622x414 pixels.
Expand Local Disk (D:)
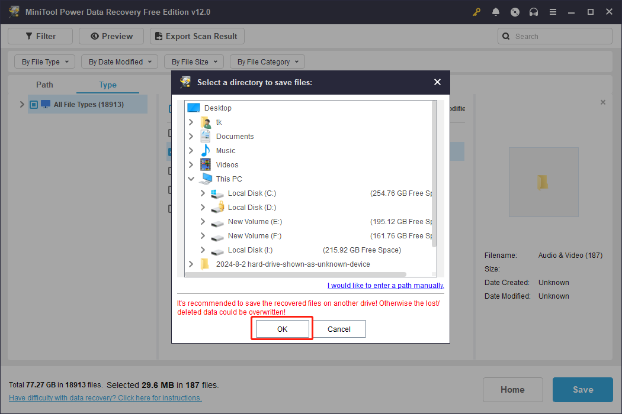(x=203, y=207)
